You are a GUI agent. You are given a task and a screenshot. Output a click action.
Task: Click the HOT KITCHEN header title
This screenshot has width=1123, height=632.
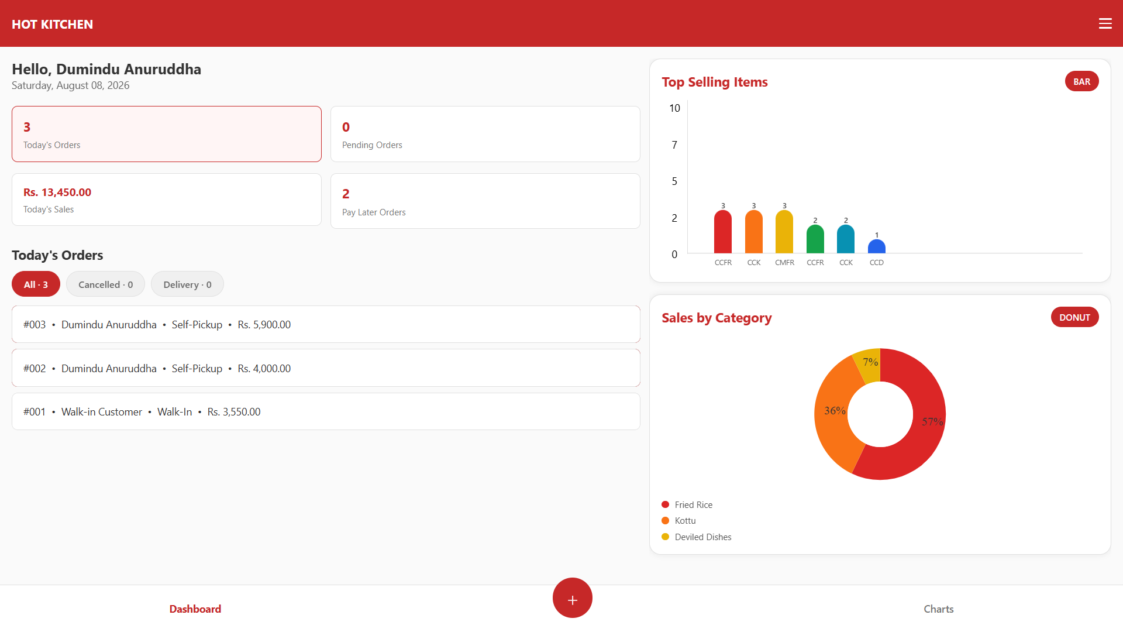pyautogui.click(x=52, y=24)
